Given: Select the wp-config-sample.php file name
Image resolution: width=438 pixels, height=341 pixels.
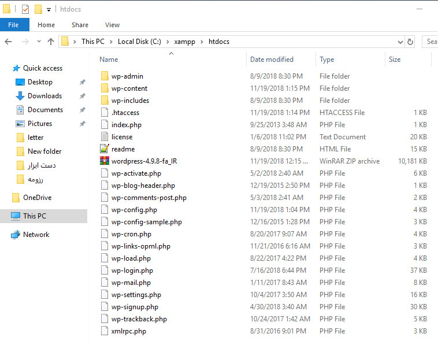Looking at the screenshot, I should coord(147,222).
